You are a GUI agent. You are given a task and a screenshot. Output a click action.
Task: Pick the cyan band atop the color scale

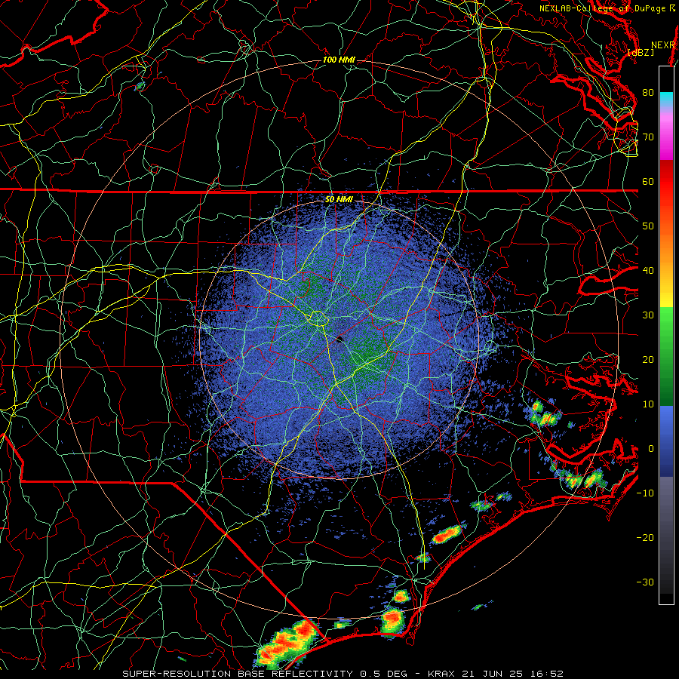pyautogui.click(x=666, y=100)
